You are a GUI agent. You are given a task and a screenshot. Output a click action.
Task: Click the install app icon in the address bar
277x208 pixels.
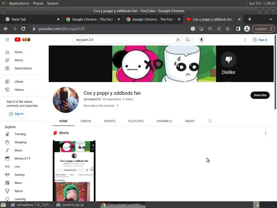[201, 29]
